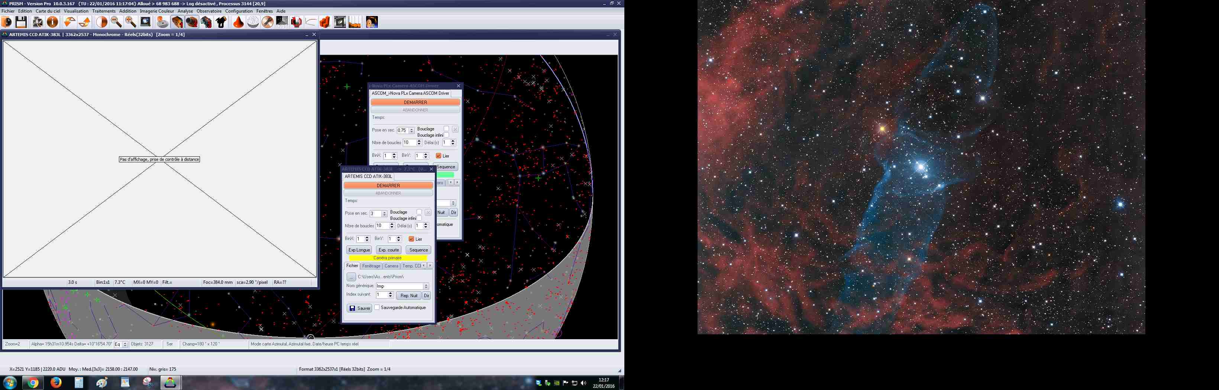
Task: Click the floppy disk save icon in toolbar
Action: point(21,22)
